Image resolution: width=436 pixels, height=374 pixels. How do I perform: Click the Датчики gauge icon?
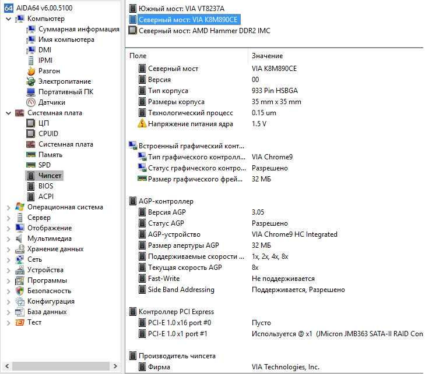pos(31,102)
